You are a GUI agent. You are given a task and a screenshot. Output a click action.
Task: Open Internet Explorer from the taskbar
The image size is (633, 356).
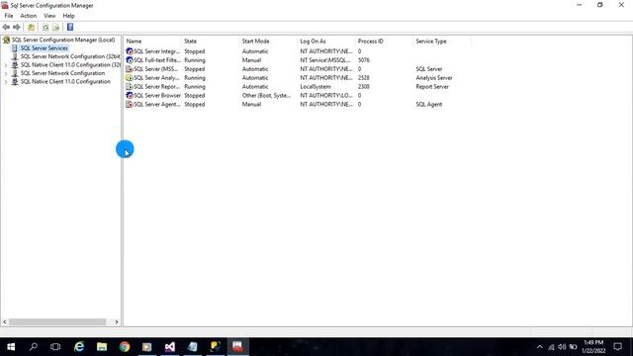[79, 347]
